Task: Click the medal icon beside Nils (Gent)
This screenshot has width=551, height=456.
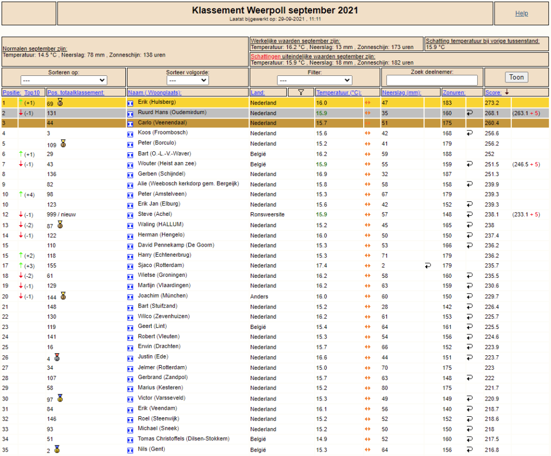Action: pos(57,450)
